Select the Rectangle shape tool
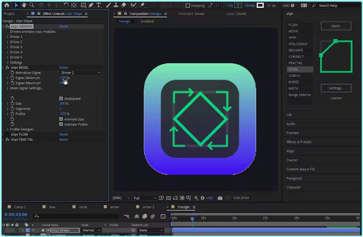Image resolution: width=363 pixels, height=237 pixels. (83, 5)
